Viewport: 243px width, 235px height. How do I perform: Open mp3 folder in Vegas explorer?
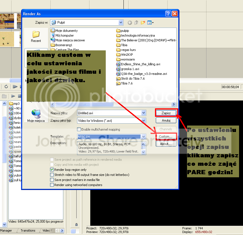point(14,104)
